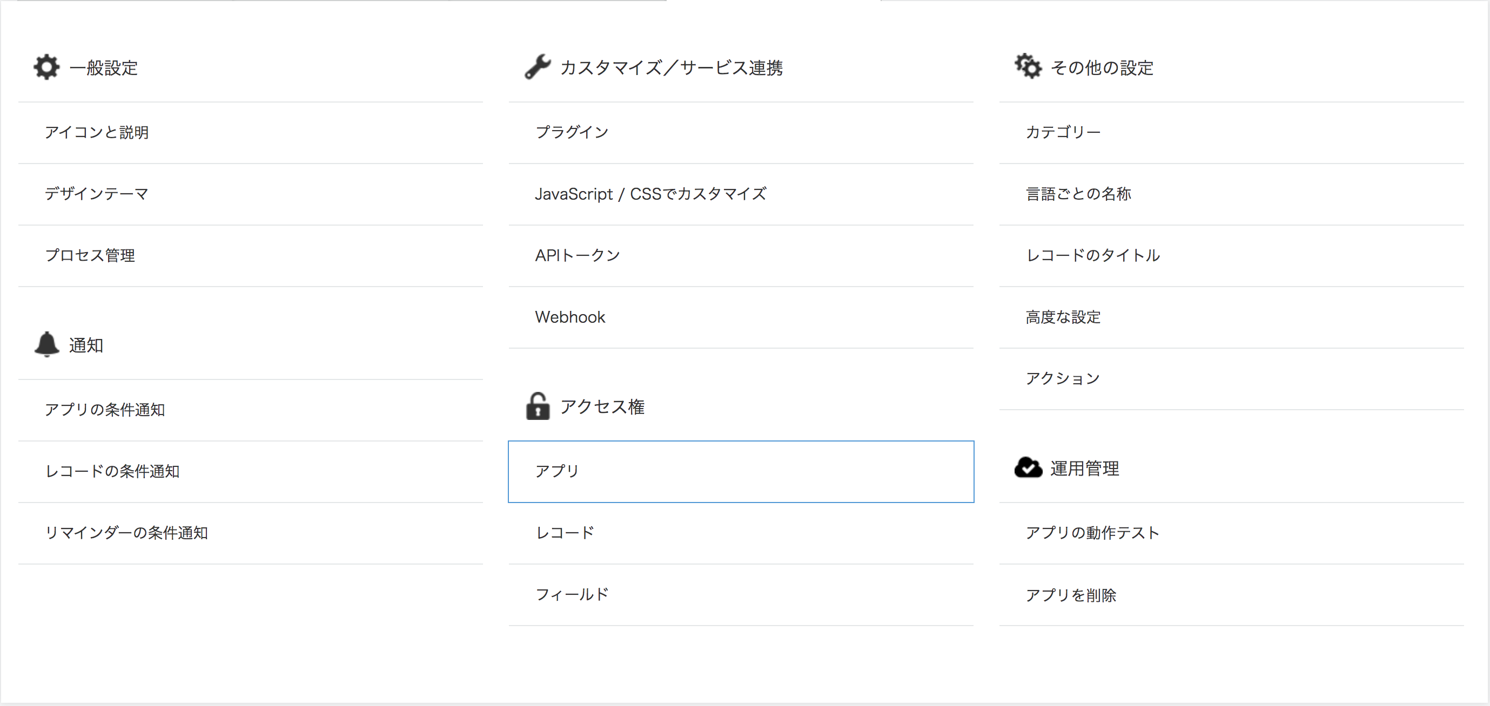Click the cloud icon beside 運用管理
This screenshot has width=1490, height=706.
click(1028, 467)
